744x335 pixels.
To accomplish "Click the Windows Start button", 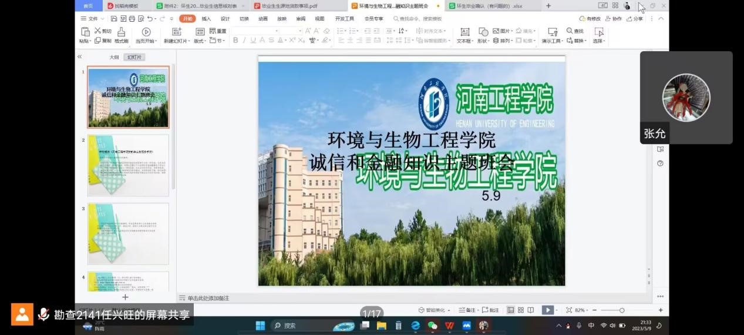I will pos(260,325).
